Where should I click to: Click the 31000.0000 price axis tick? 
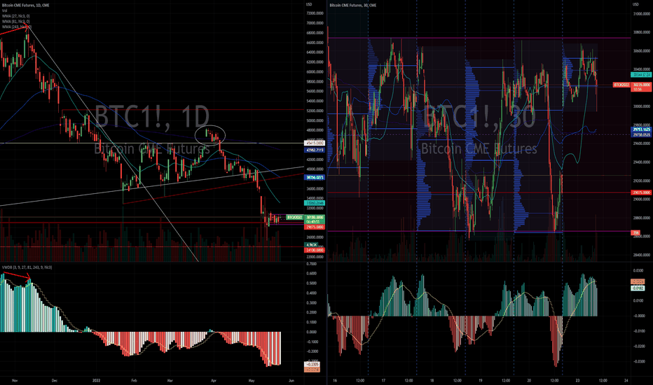642,14
